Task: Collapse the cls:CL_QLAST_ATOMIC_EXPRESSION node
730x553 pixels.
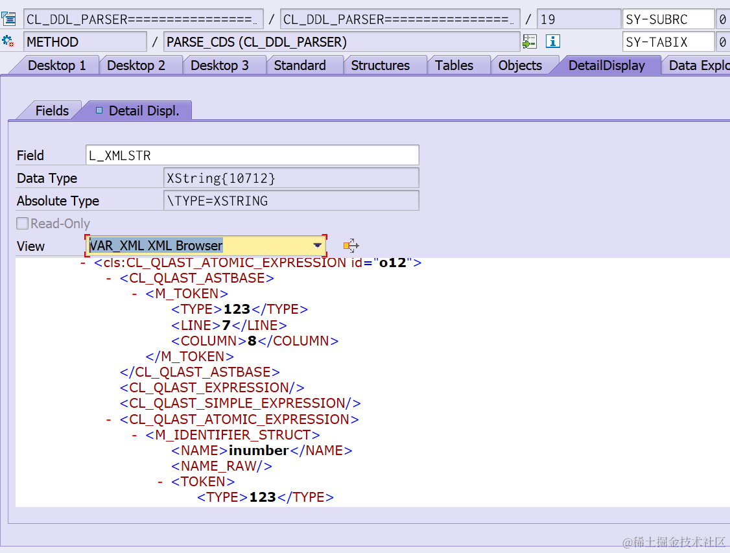Action: coord(83,263)
